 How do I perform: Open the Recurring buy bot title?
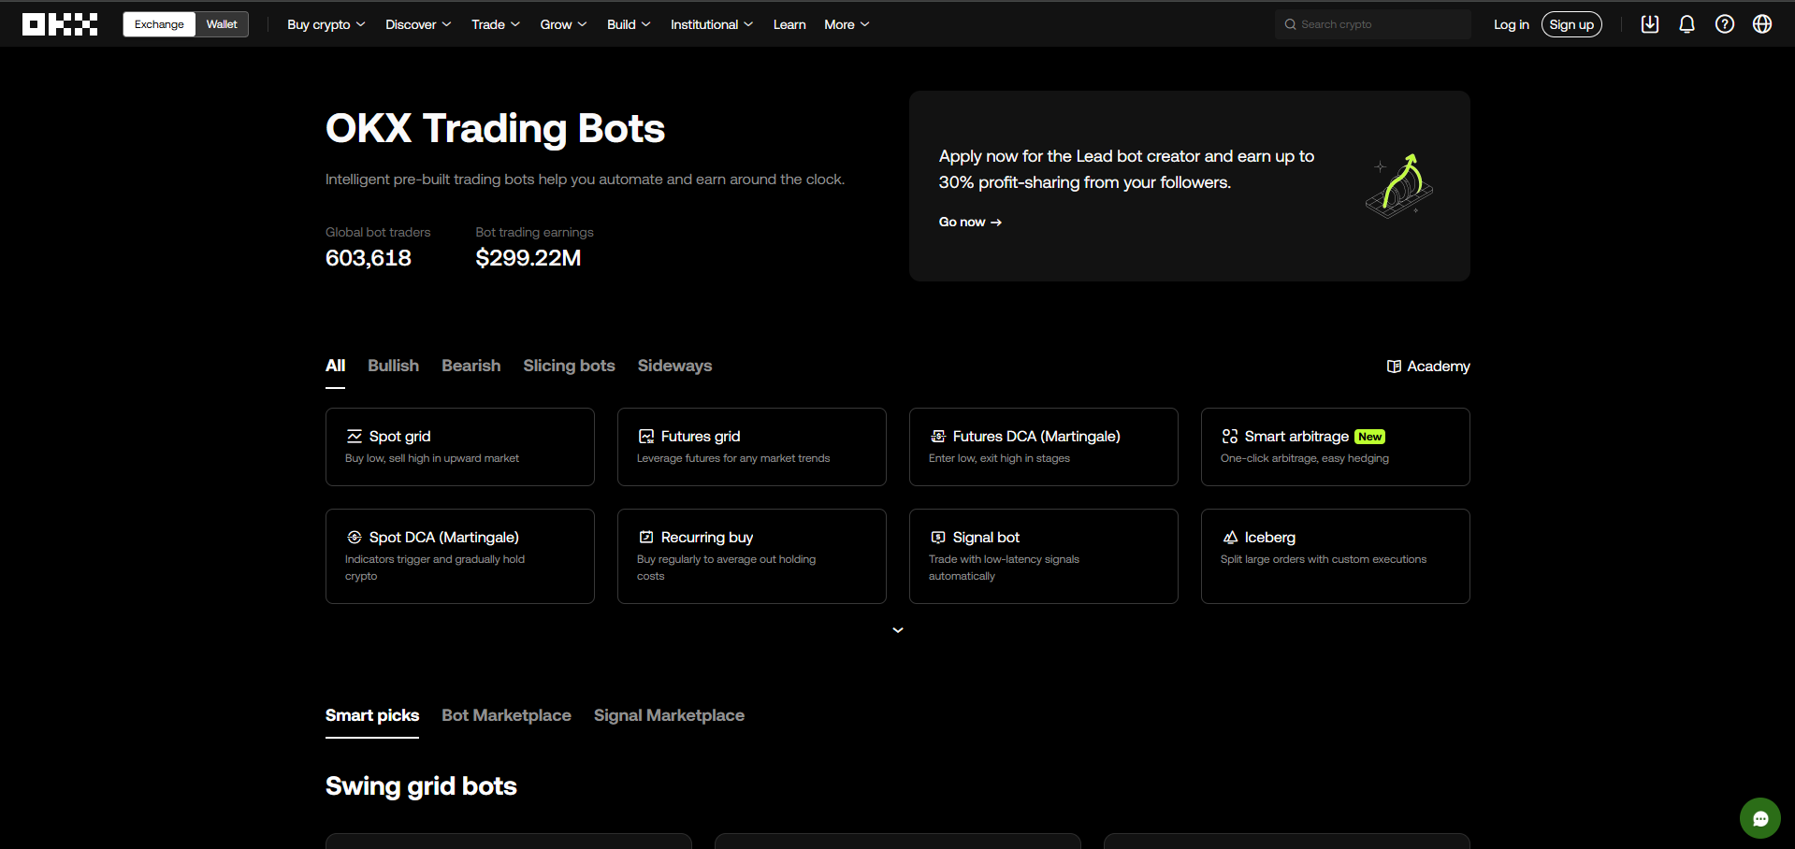707,538
